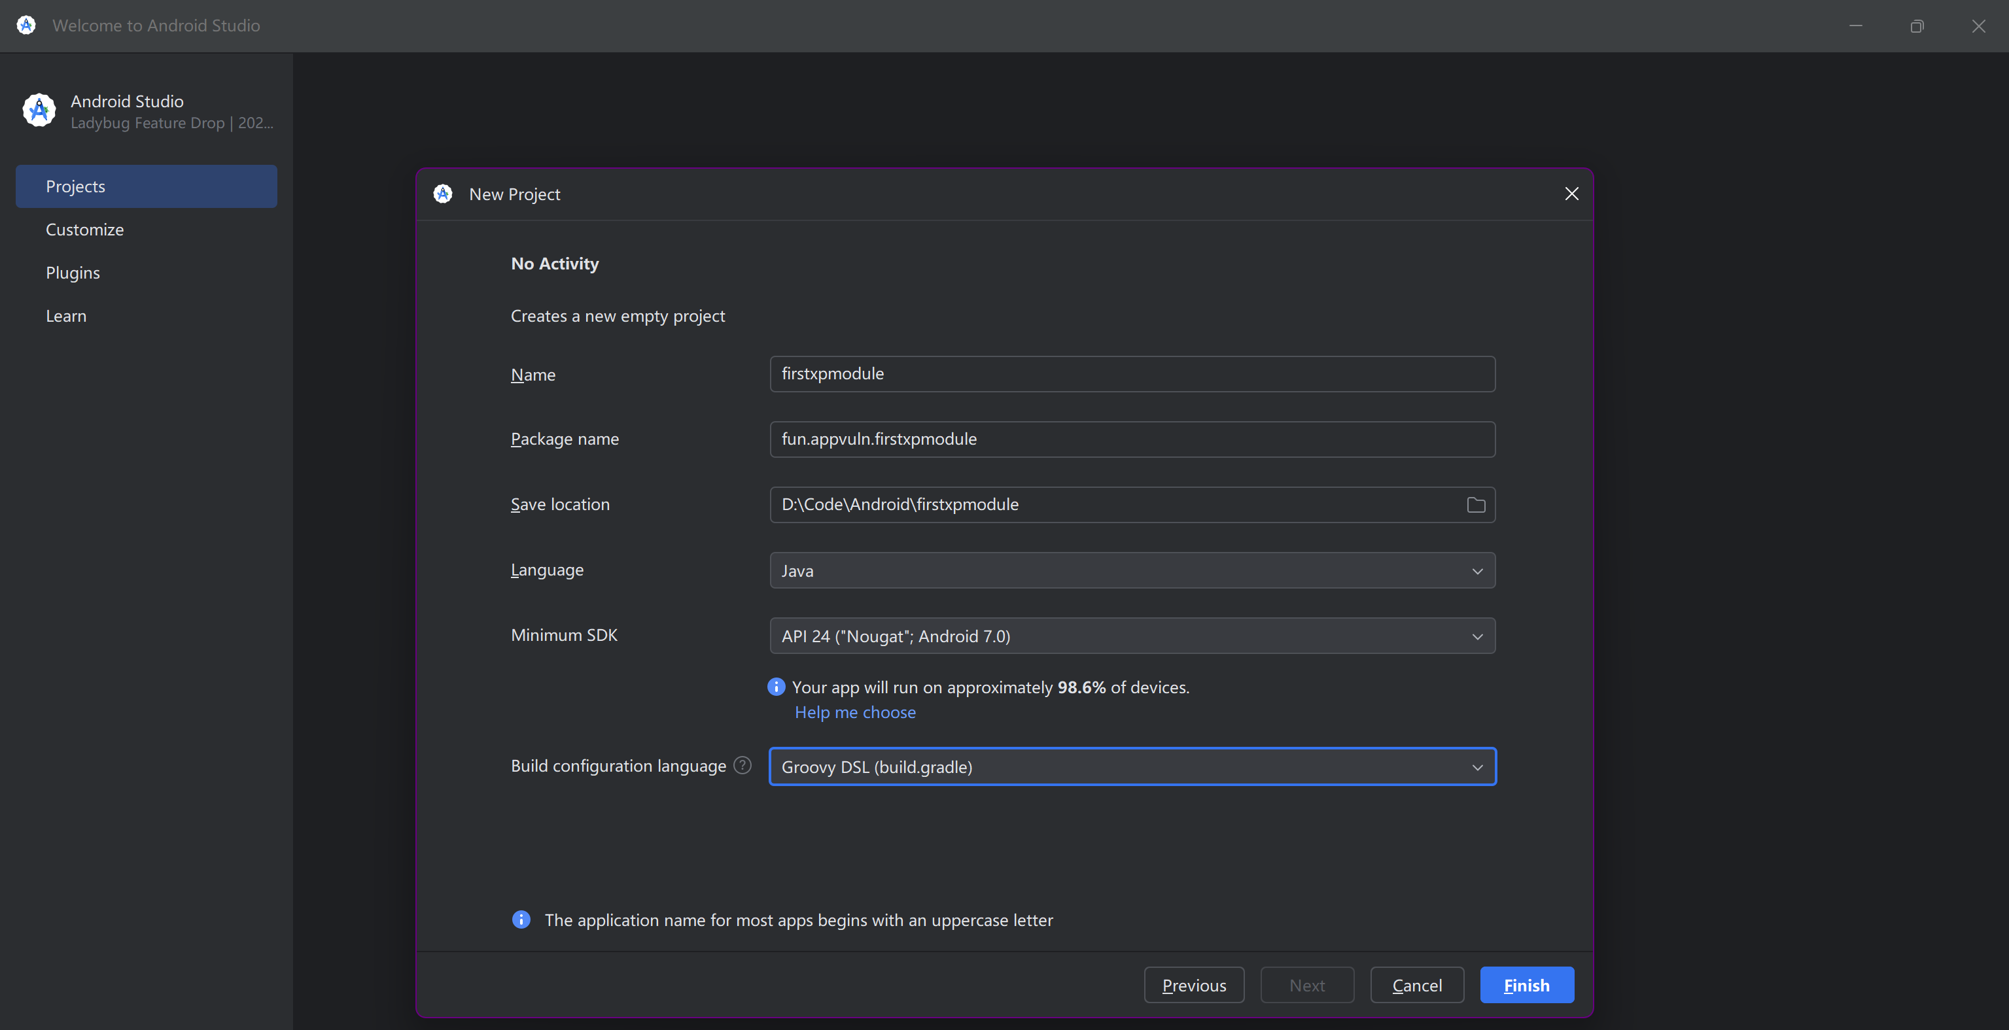Screen dimensions: 2009x1030
Task: Minimize the Welcome to Android Studio window
Action: [x=1856, y=26]
